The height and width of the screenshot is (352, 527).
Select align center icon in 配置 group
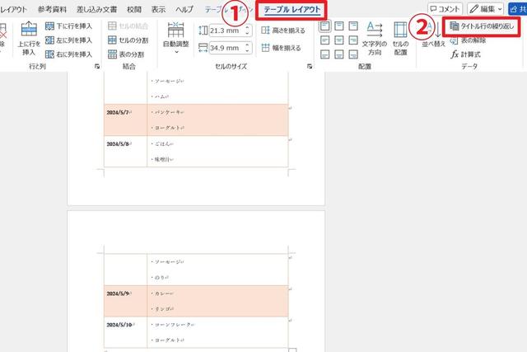338,40
